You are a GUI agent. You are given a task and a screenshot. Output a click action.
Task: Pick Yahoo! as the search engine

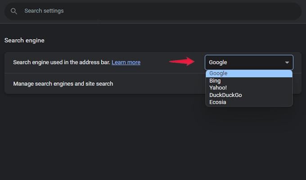(x=249, y=88)
